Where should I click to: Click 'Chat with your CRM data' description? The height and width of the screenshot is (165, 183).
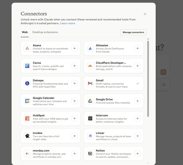(x=50, y=120)
